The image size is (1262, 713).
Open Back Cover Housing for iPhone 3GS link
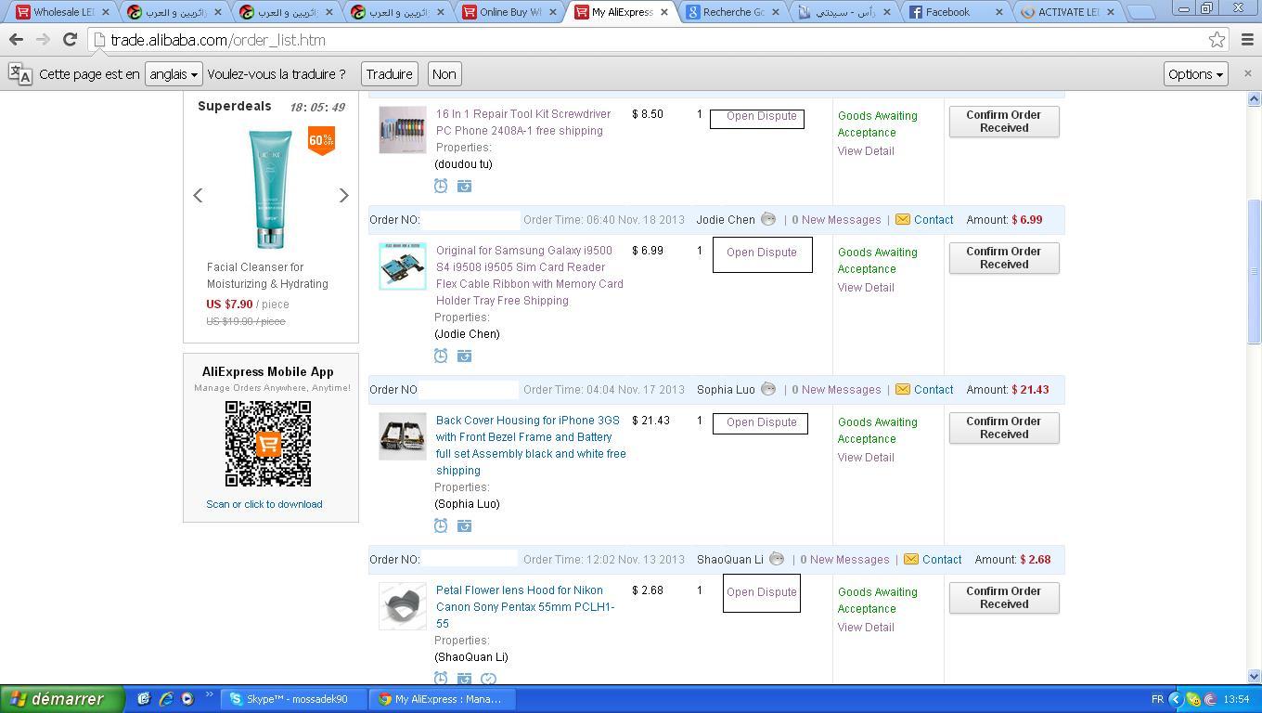pyautogui.click(x=531, y=446)
